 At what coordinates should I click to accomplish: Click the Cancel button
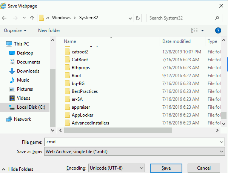204,168
